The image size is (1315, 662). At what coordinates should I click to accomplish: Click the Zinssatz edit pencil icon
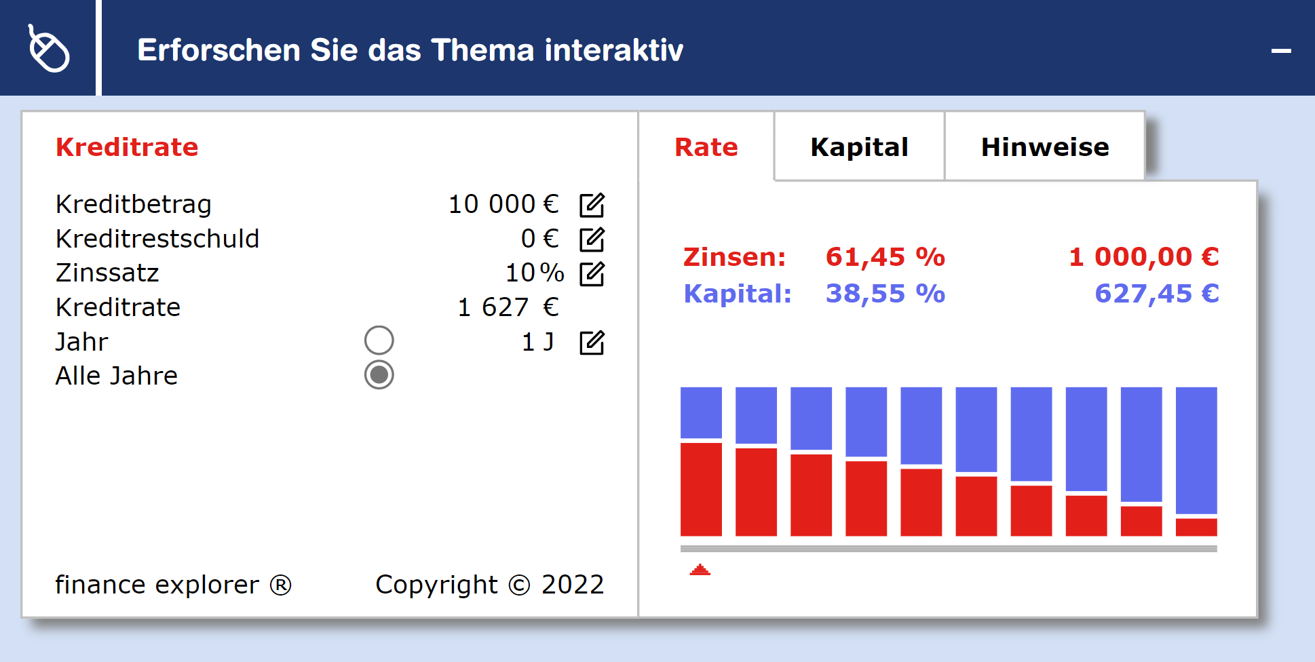[x=592, y=274]
